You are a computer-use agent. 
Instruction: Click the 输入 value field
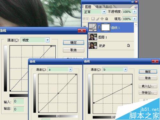point(19,101)
